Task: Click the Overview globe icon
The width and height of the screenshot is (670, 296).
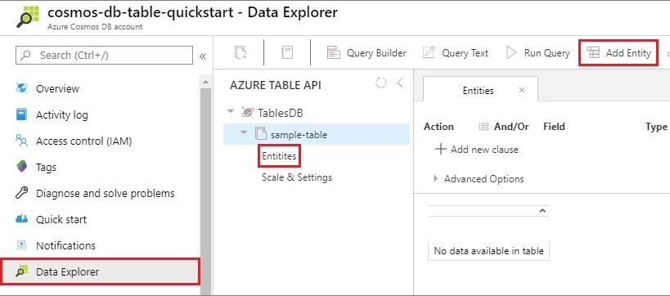Action: tap(21, 88)
